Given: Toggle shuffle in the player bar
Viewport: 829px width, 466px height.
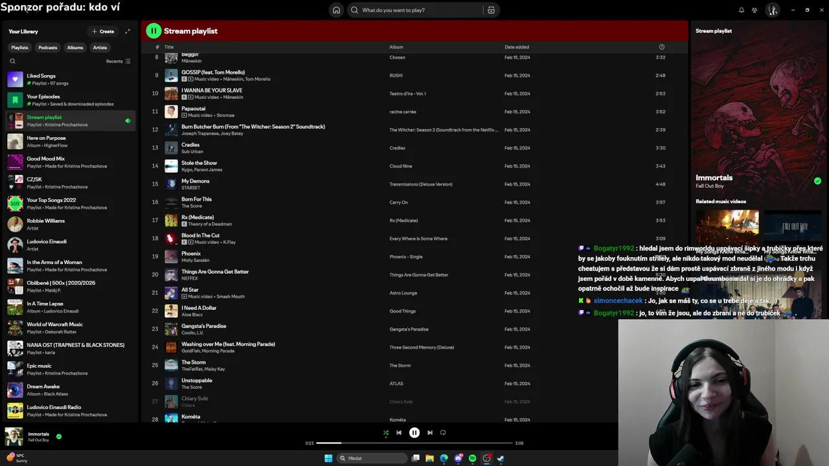Looking at the screenshot, I should click(x=386, y=433).
